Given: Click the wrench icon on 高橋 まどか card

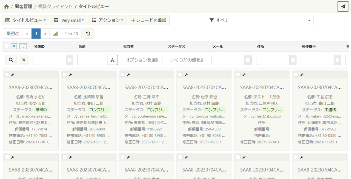Looking at the screenshot, I should coord(13,74).
